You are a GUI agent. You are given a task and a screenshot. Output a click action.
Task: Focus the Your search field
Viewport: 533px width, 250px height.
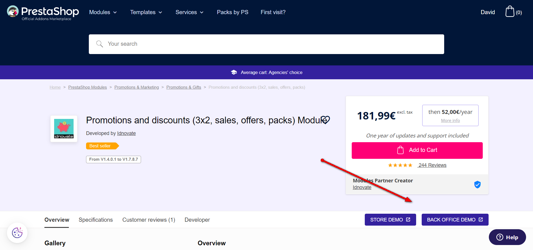click(x=266, y=44)
